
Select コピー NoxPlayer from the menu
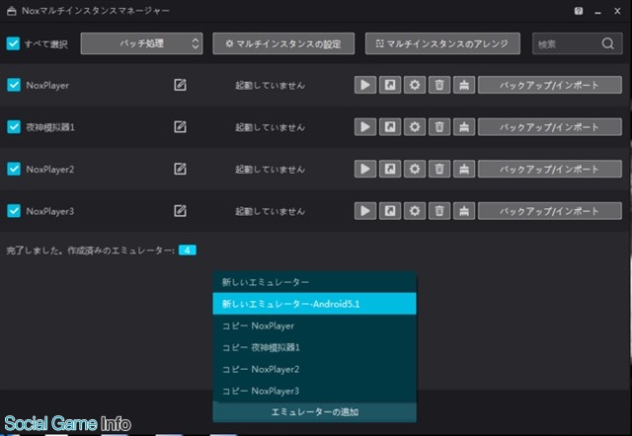[x=314, y=326]
